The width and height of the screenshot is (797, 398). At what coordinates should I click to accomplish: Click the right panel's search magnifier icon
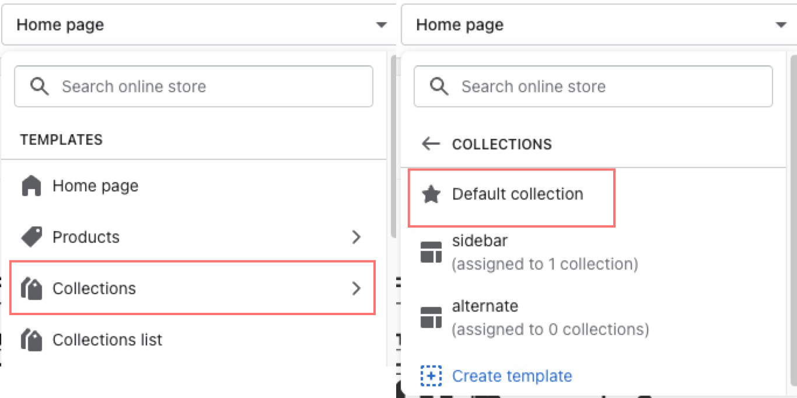[x=439, y=86]
